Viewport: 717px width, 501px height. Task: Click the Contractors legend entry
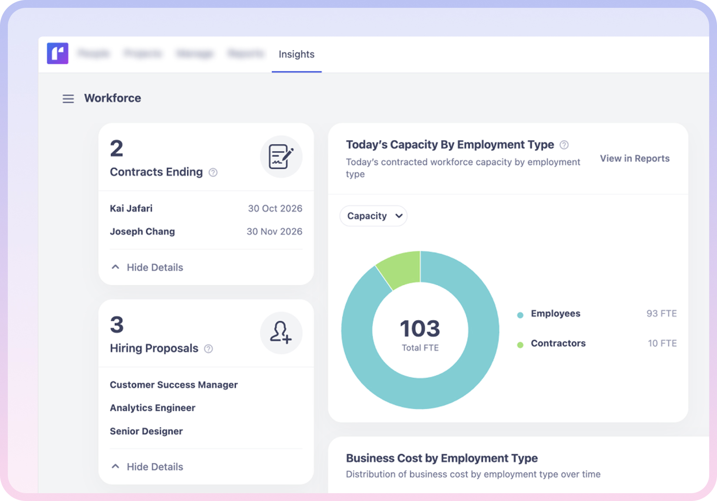tap(597, 343)
